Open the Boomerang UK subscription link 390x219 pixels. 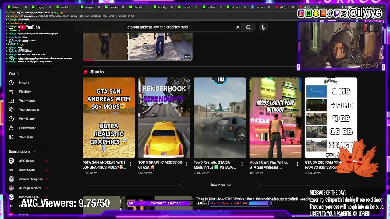pos(29,197)
